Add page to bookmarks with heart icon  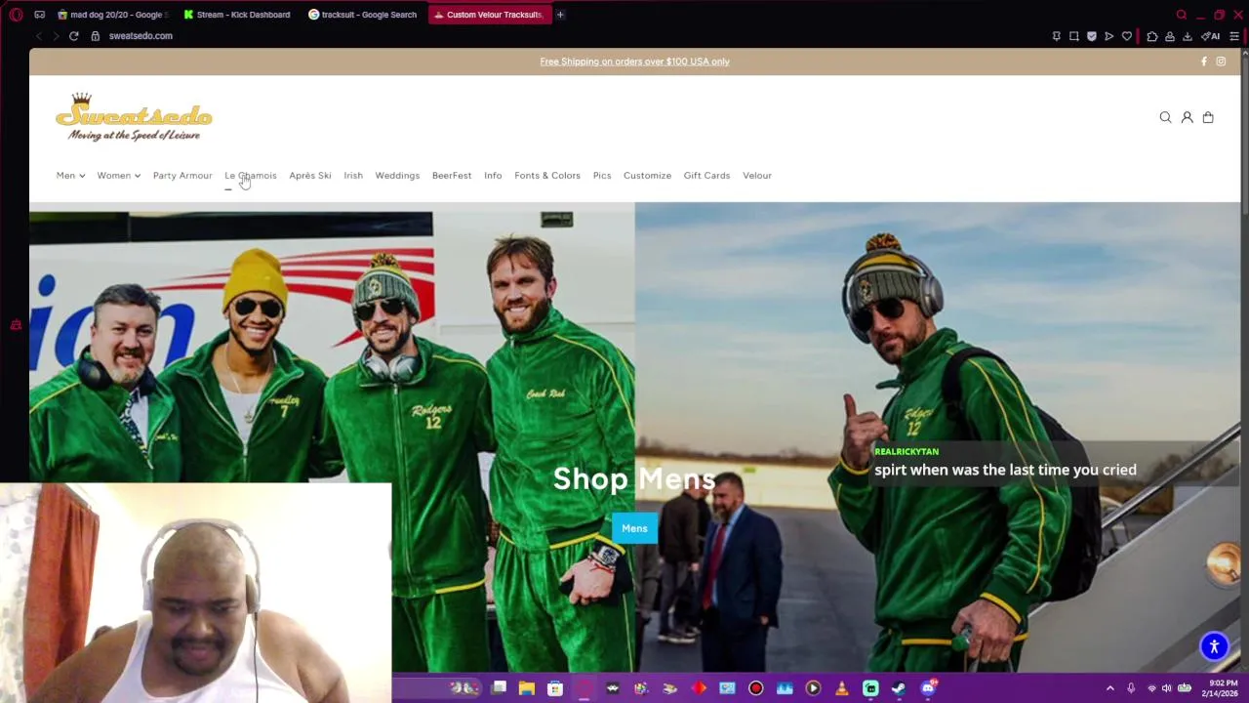click(1127, 36)
